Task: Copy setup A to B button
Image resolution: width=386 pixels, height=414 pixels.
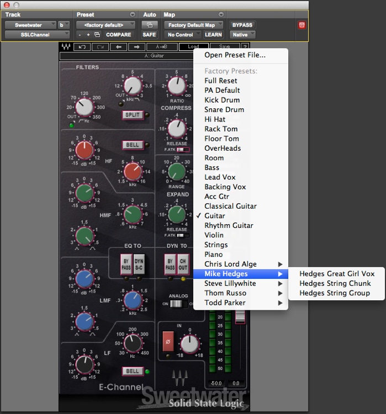Action: [x=162, y=47]
